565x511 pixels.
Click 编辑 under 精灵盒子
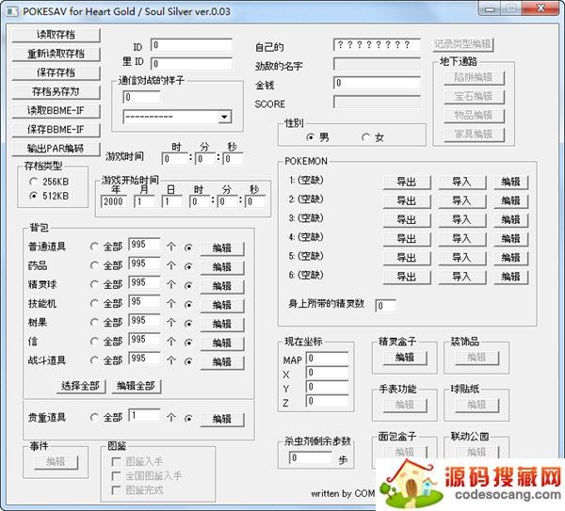[405, 358]
